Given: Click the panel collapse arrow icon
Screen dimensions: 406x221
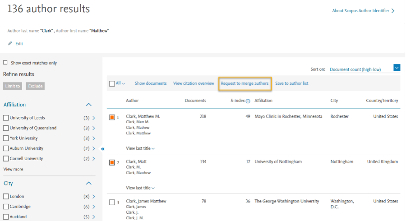Looking at the screenshot, I should tap(102, 149).
